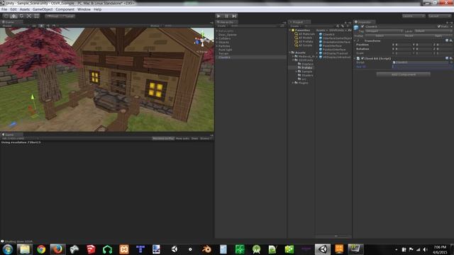Open the All Scripts favorite search
The width and height of the screenshot is (454, 255).
point(304,45)
